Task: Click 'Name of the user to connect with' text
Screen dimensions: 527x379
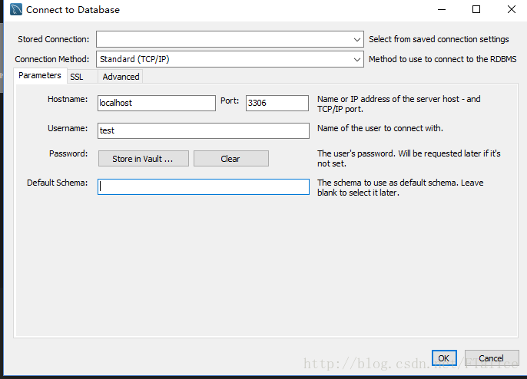Action: (380, 128)
